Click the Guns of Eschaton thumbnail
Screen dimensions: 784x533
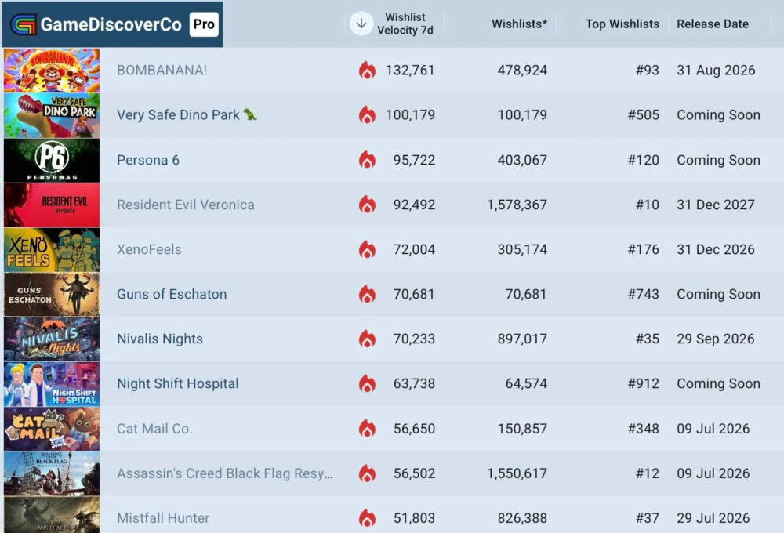click(x=52, y=294)
